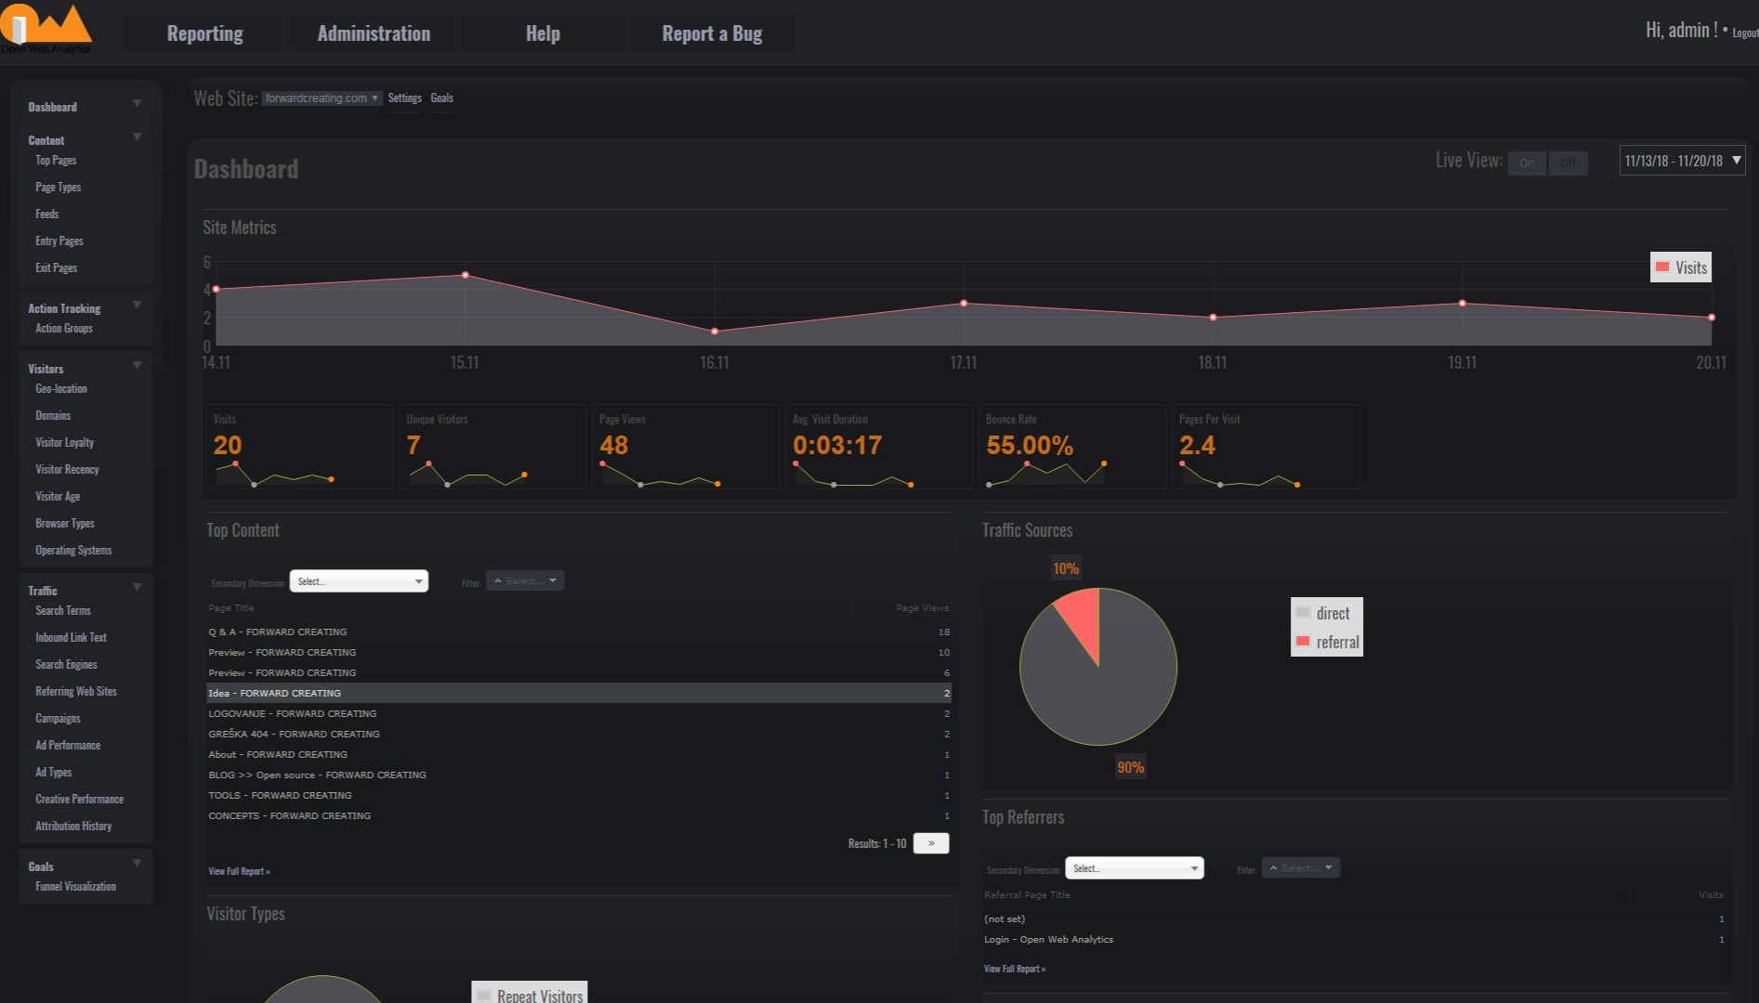This screenshot has height=1003, width=1759.
Task: Select 'BLOG >> Open source - FORWARD CREATING' row
Action: (578, 775)
